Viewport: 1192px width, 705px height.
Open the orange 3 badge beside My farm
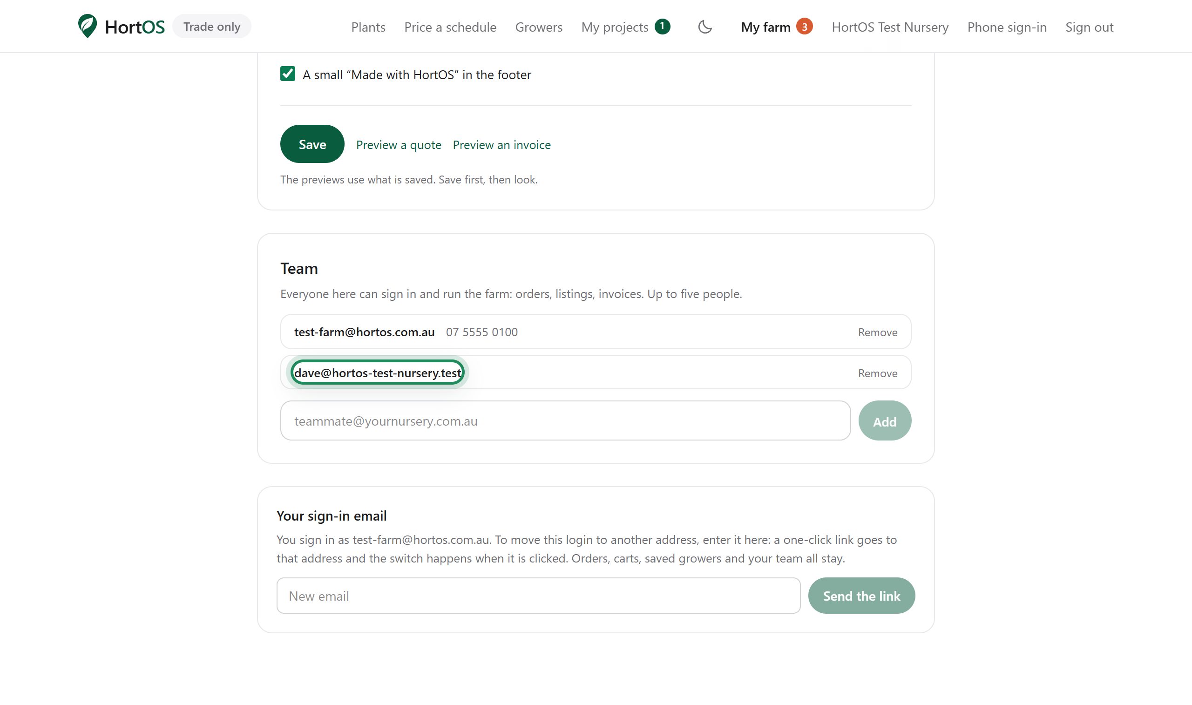pos(804,27)
